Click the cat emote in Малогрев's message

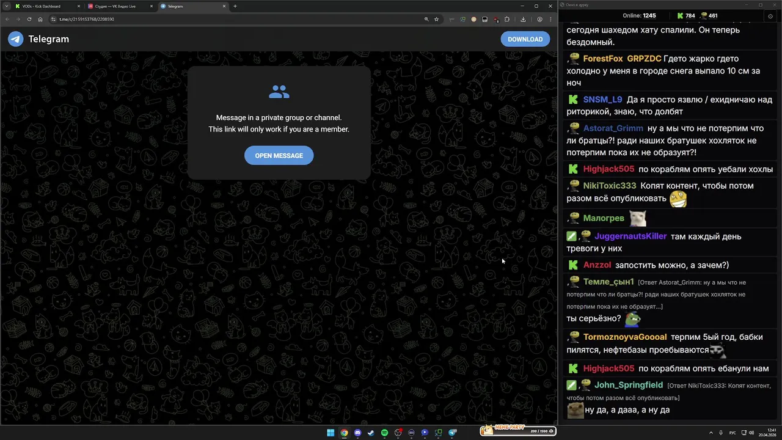tap(638, 218)
